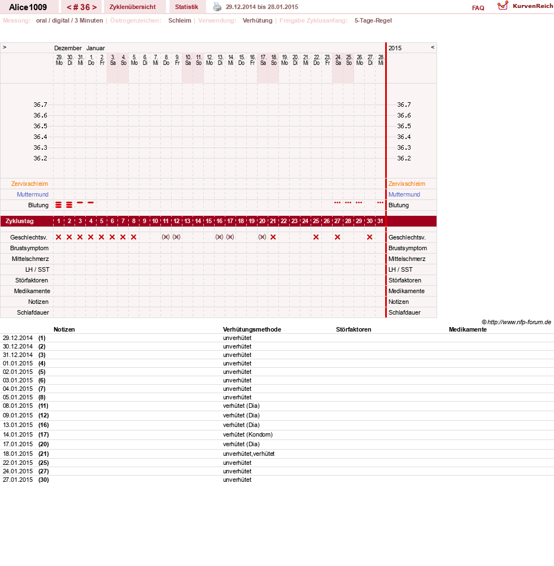Click protected intercourse mark on day 12
554x566 pixels.
click(177, 237)
